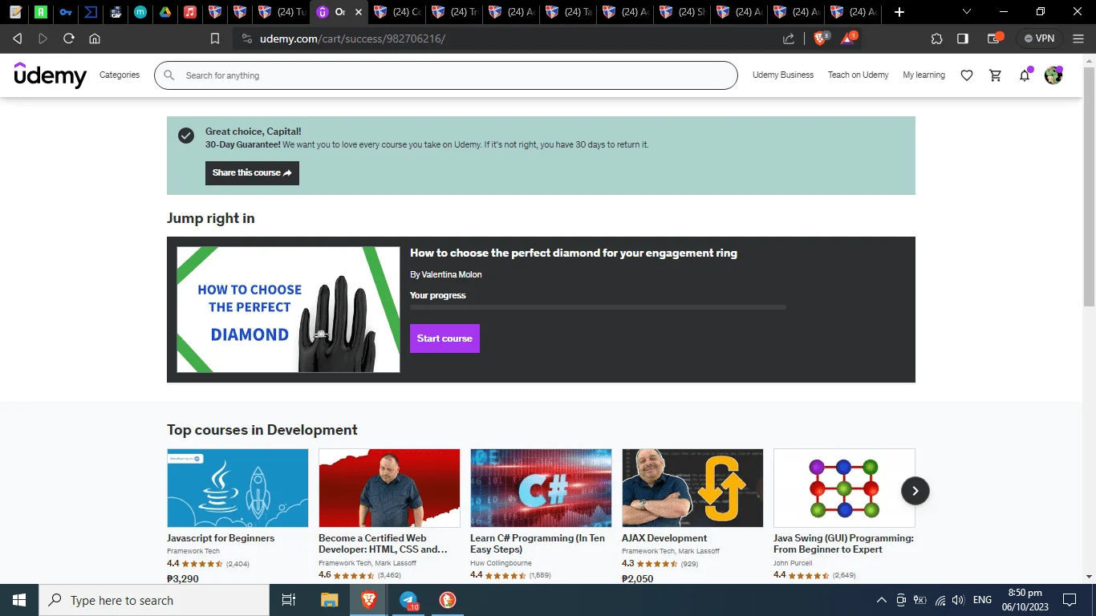
Task: Open the browser extensions puzzle icon
Action: [x=936, y=38]
